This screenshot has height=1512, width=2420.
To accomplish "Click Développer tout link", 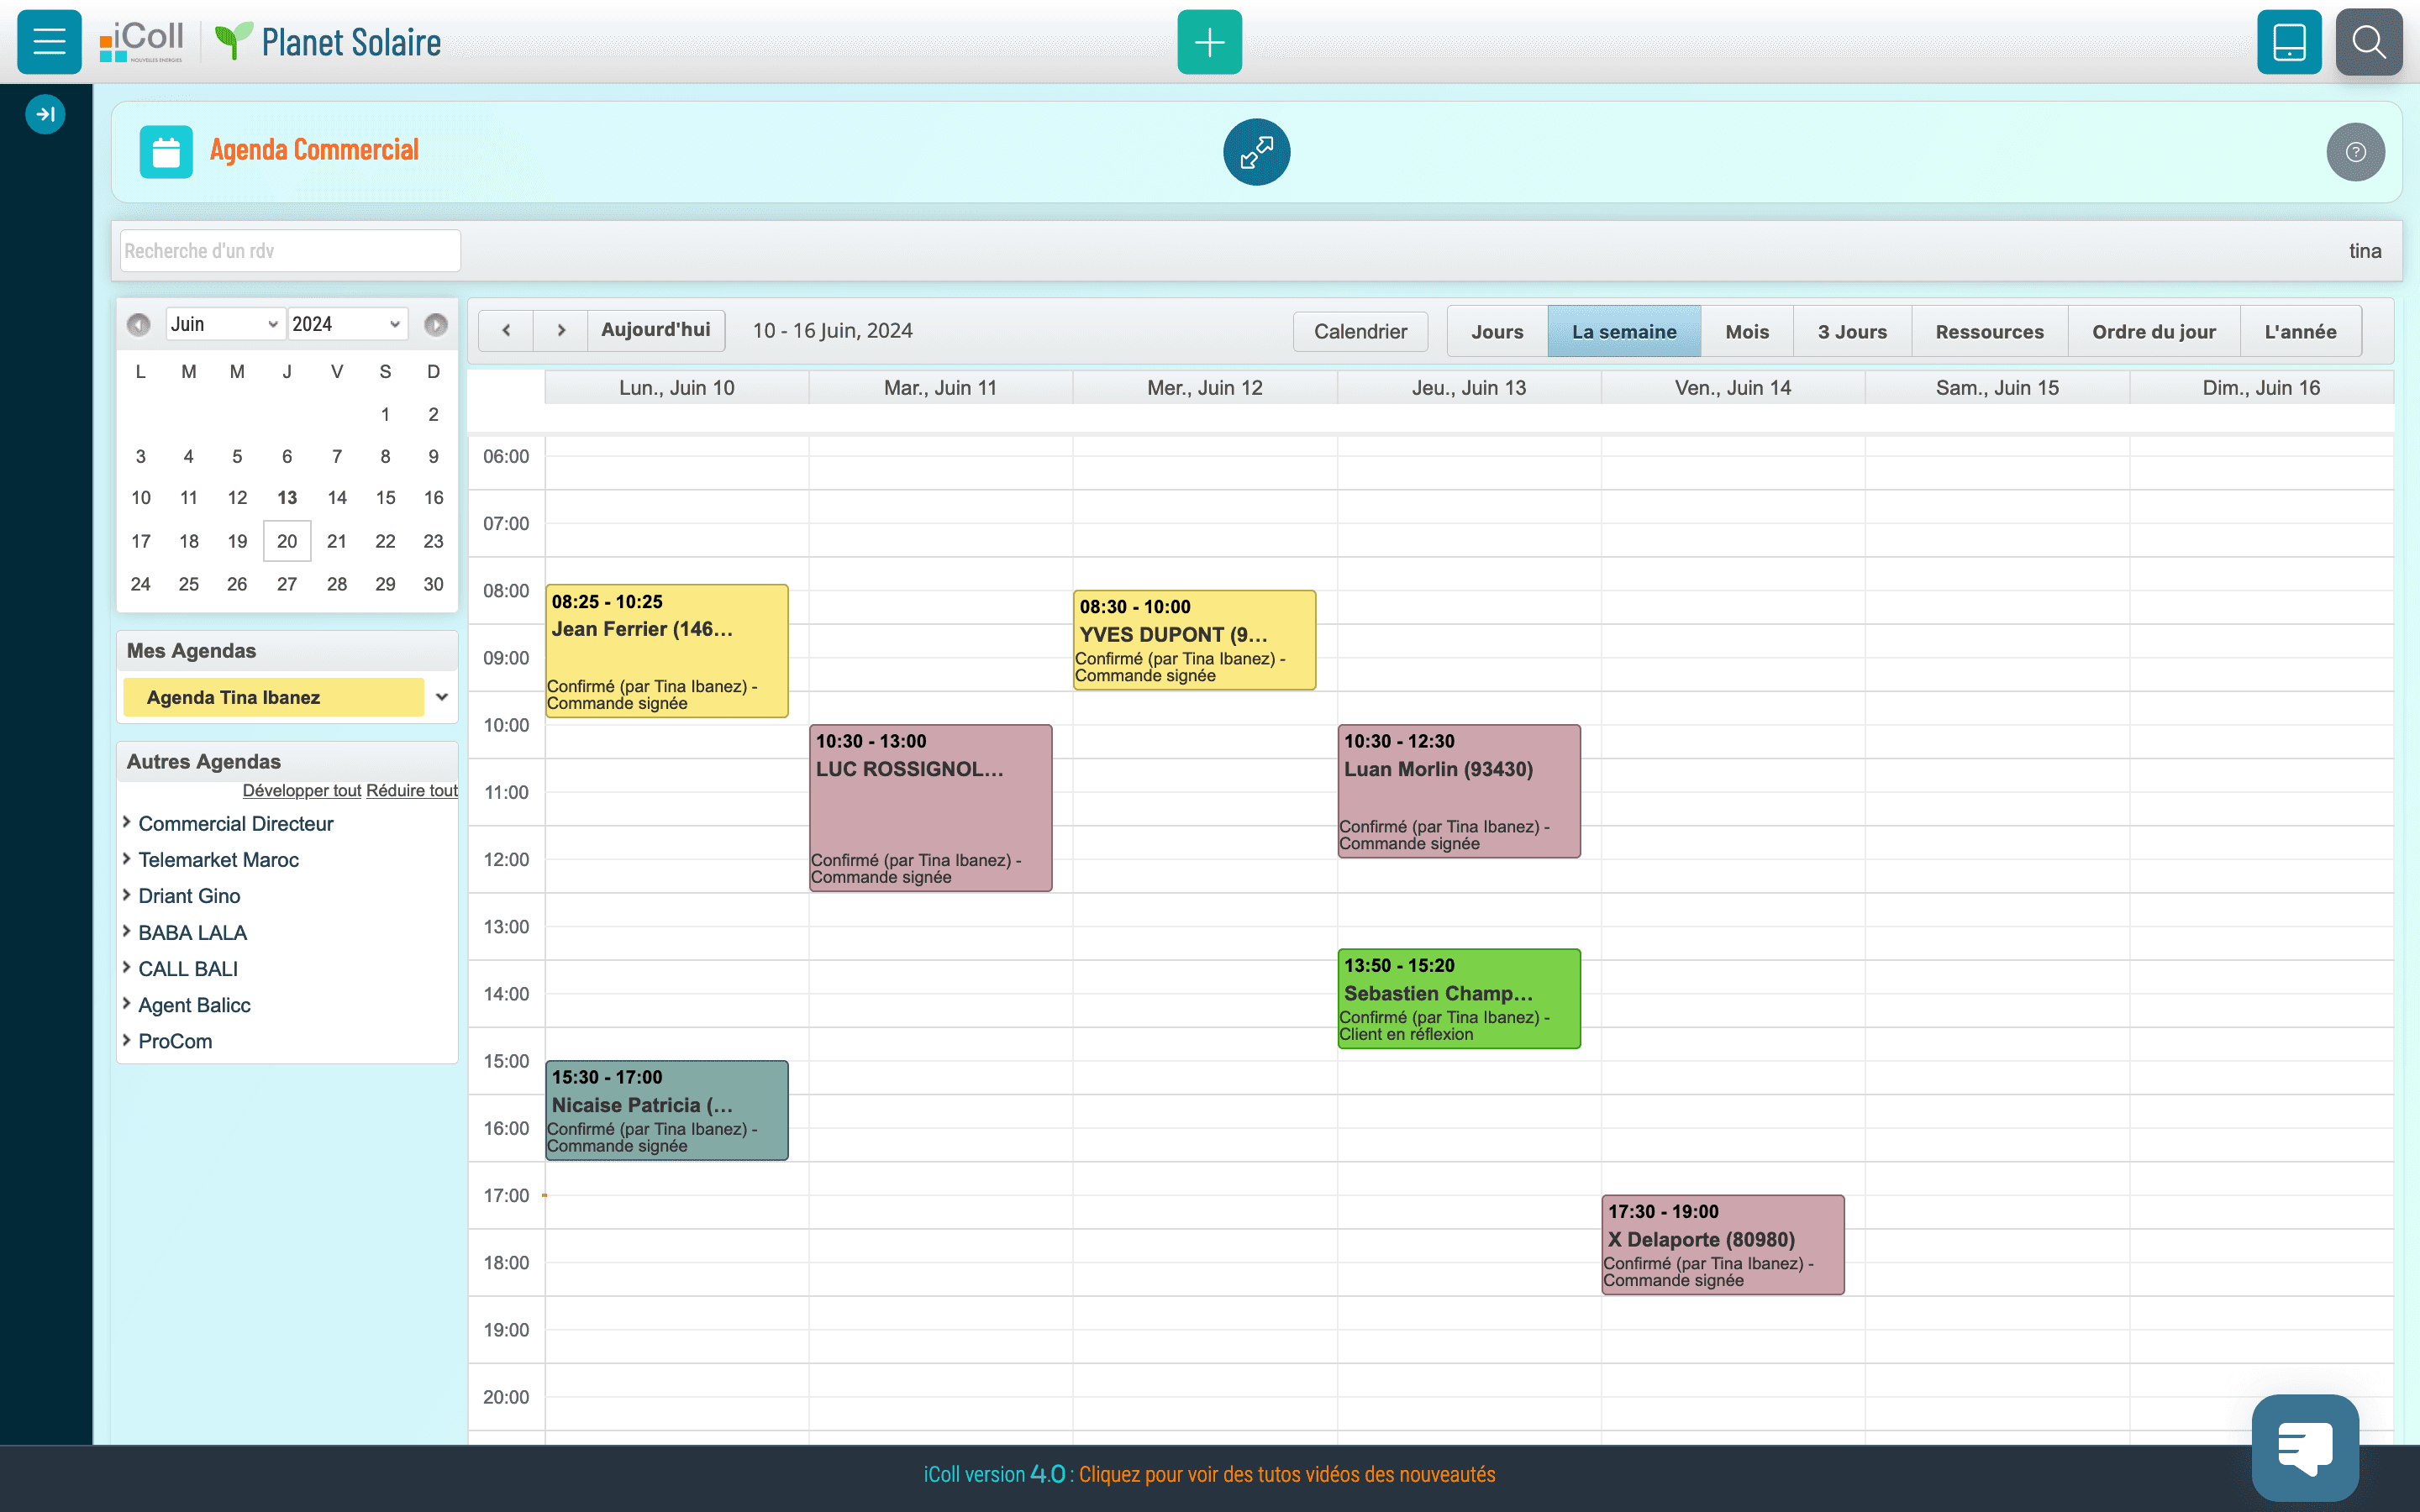I will [x=302, y=791].
